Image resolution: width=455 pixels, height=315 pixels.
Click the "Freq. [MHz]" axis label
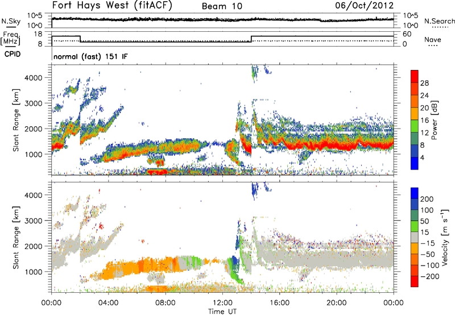[x=10, y=38]
